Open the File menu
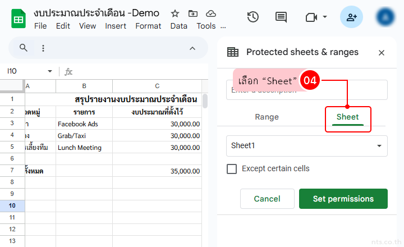The height and width of the screenshot is (247, 404). coord(40,26)
